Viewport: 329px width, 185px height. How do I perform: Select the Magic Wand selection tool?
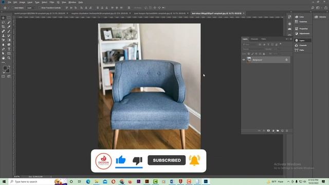[x=9, y=22]
